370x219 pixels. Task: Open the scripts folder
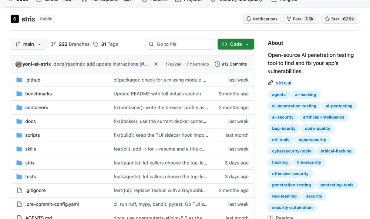[x=33, y=135]
